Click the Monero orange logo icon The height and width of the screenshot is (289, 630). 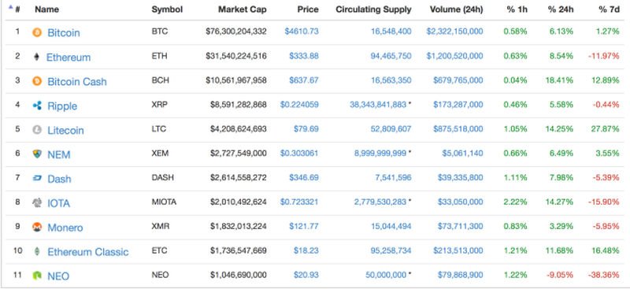pyautogui.click(x=37, y=227)
